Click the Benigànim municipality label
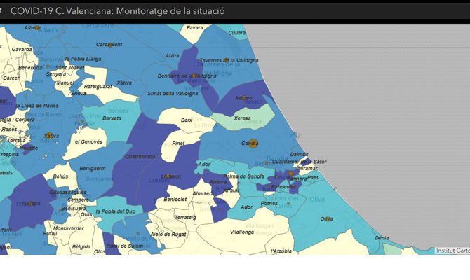Image resolution: width=470 pixels, height=280 pixels. coord(93,169)
